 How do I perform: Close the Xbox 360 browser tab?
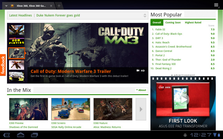(51, 6)
